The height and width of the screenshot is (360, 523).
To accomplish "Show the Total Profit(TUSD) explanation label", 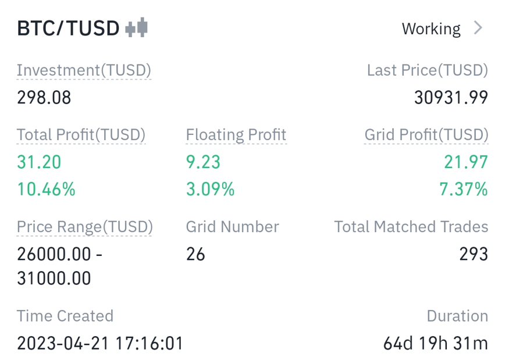I will (x=81, y=135).
